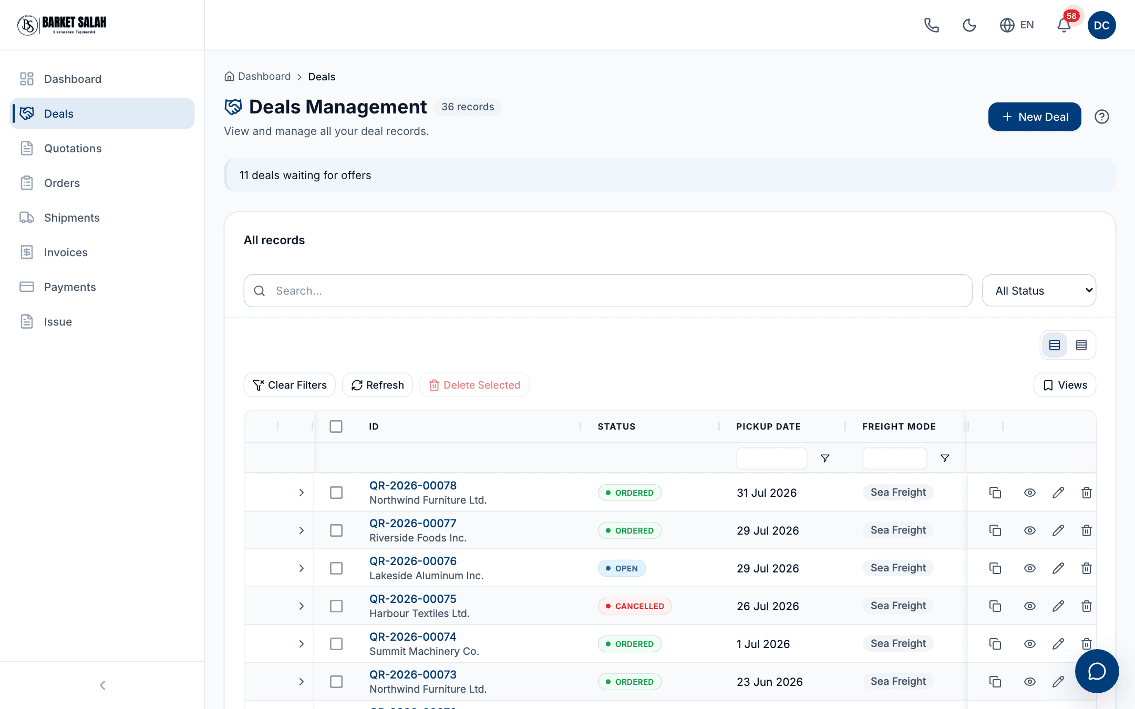Delete deal QR-2026-00076
Viewport: 1135px width, 709px height.
pos(1087,568)
